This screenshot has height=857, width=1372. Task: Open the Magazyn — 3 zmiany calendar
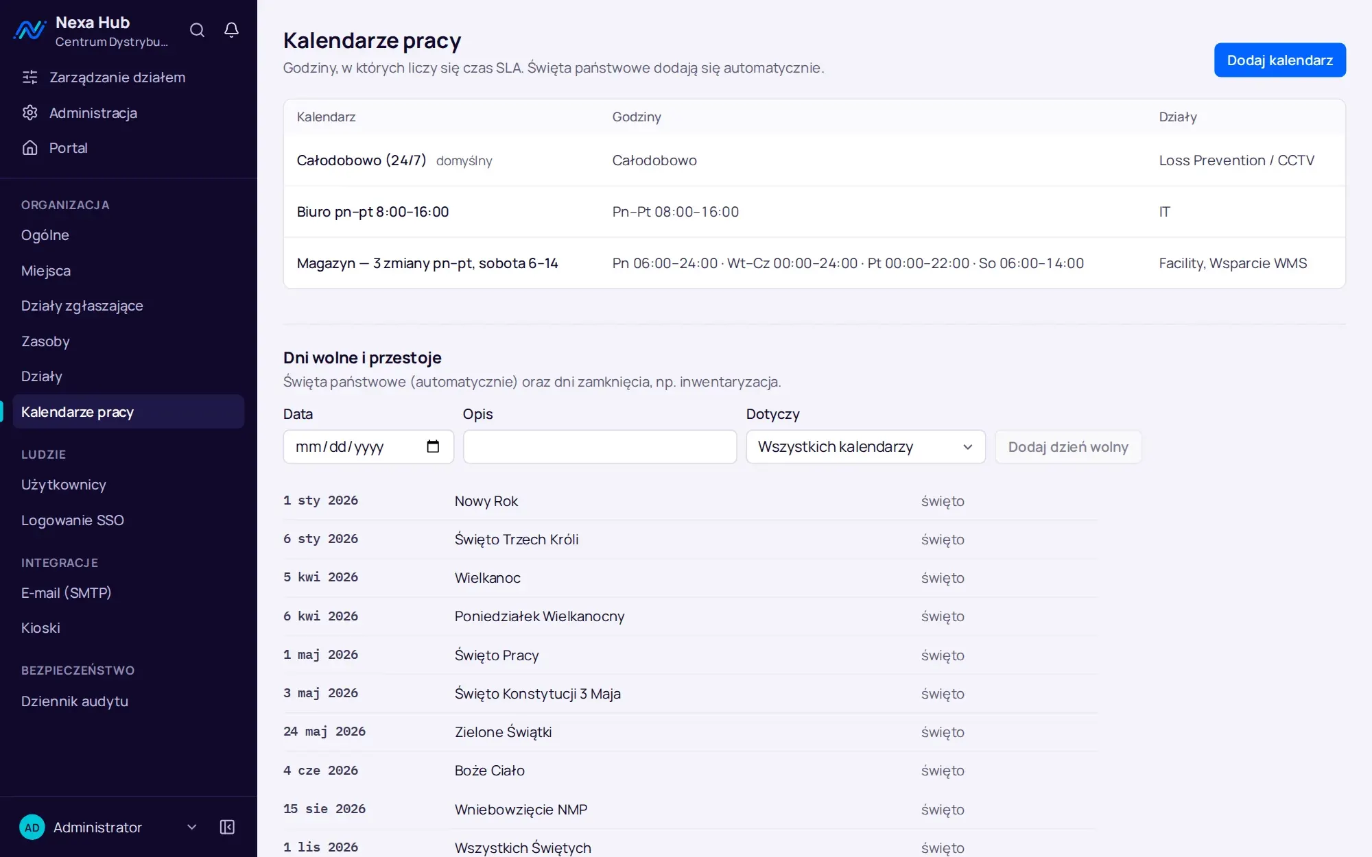coord(814,263)
